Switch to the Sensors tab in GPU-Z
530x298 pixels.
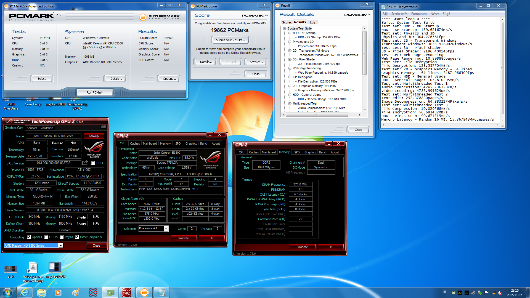coord(32,128)
